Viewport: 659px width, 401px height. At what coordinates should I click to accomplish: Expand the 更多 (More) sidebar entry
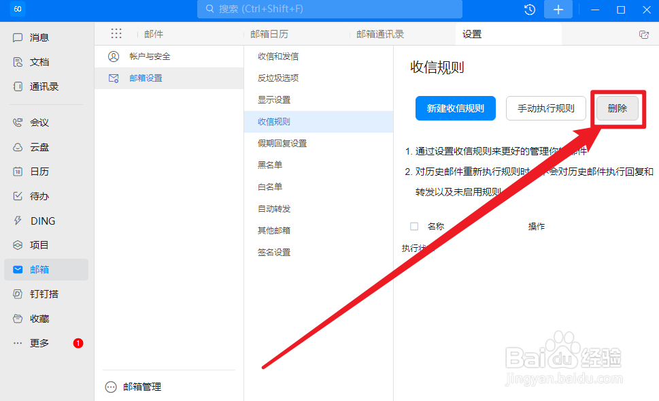coord(35,342)
